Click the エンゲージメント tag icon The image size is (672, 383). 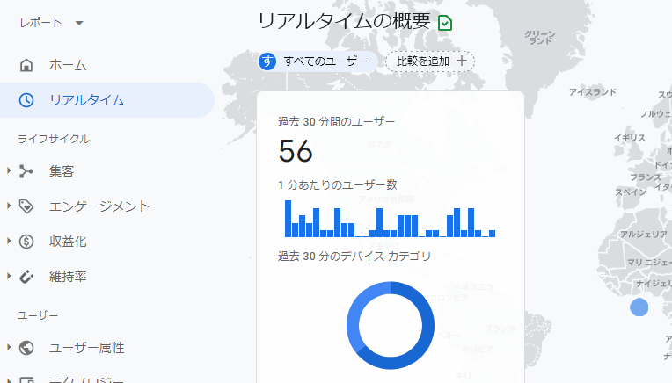pos(26,206)
